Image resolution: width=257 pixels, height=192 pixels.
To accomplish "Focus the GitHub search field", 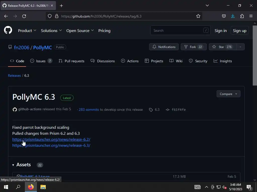I will pyautogui.click(x=180, y=30).
